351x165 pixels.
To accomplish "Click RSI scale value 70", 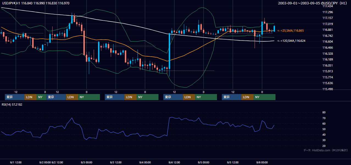I will [x=324, y=118].
